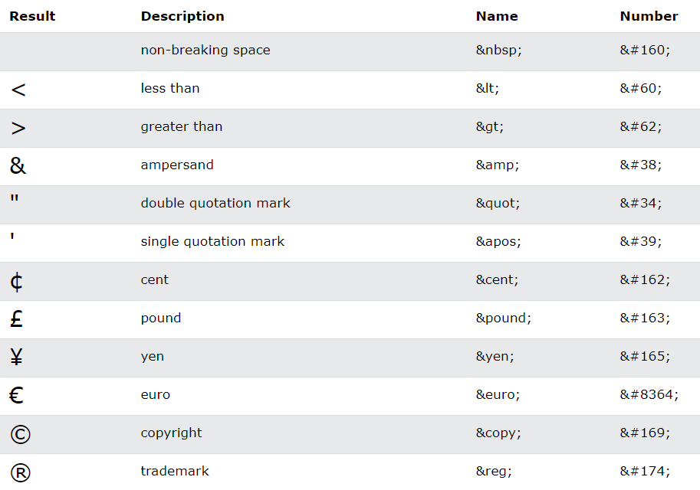Viewport: 700px width, 490px height.
Task: Click the &#174; entity number
Action: (645, 472)
